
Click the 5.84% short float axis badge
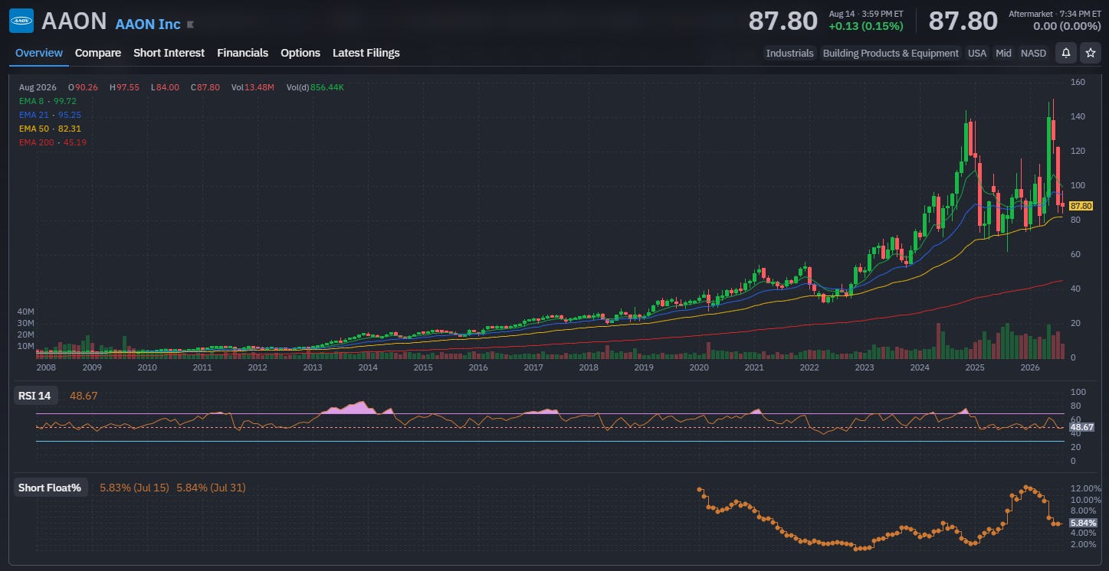(x=1084, y=523)
